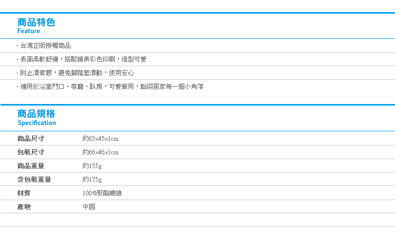Viewport: 395px width, 250px height.
Task: Click the 中國 origin value
Action: tap(89, 207)
